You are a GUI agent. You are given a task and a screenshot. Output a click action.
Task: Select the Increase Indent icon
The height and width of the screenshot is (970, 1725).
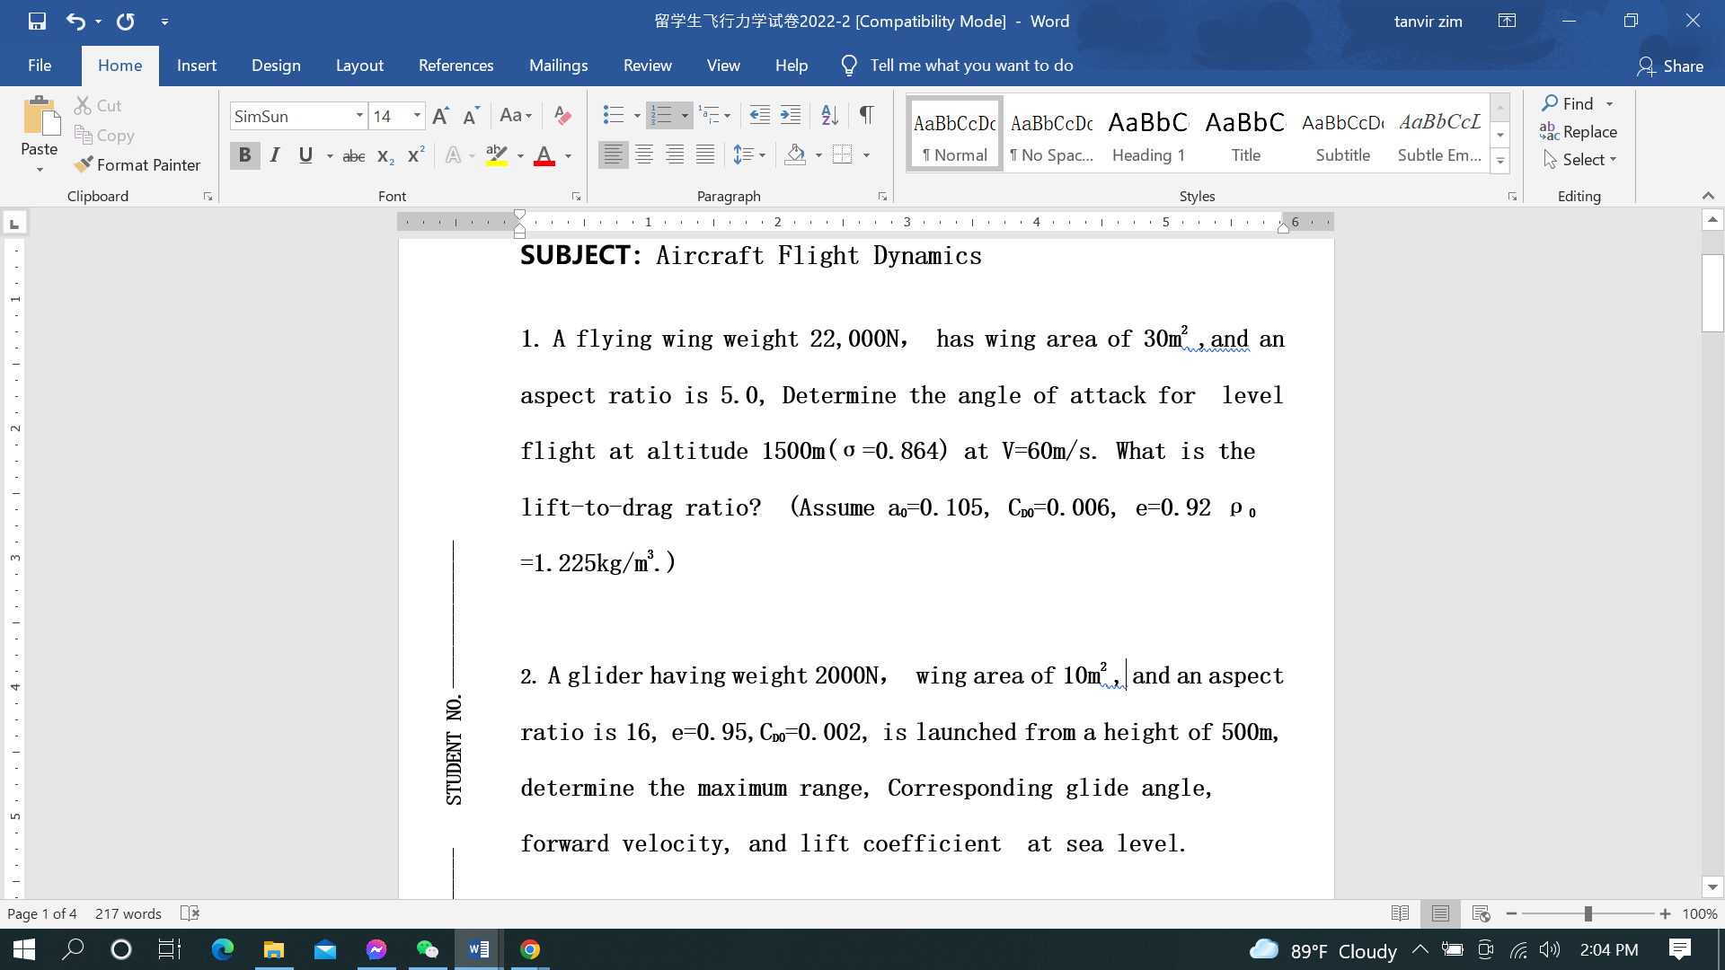(x=791, y=115)
